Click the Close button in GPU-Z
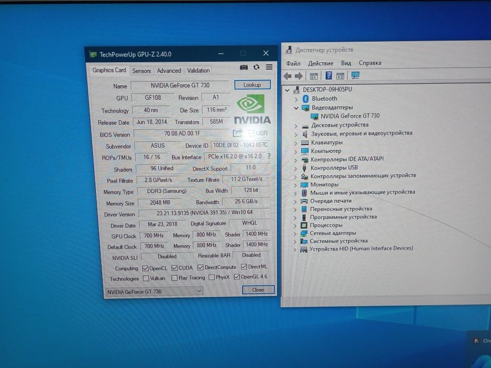This screenshot has width=491, height=368. tap(258, 290)
